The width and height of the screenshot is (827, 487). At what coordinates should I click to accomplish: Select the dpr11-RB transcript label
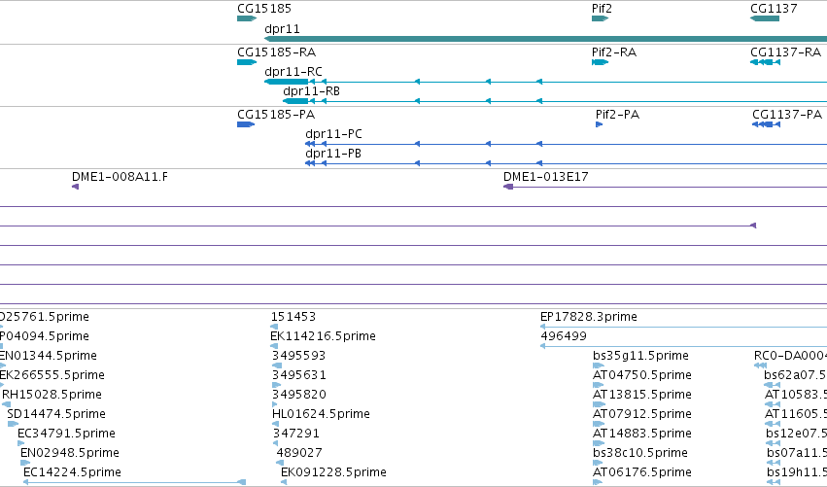(311, 91)
